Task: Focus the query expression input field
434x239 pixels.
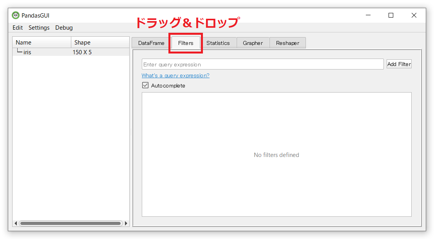Action: pyautogui.click(x=262, y=64)
